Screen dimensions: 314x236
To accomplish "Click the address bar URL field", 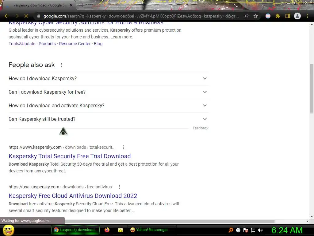I will (141, 16).
